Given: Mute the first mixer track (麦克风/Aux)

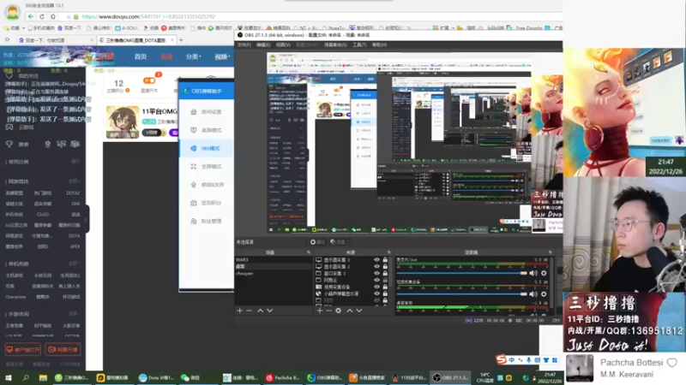Looking at the screenshot, I should 533,273.
